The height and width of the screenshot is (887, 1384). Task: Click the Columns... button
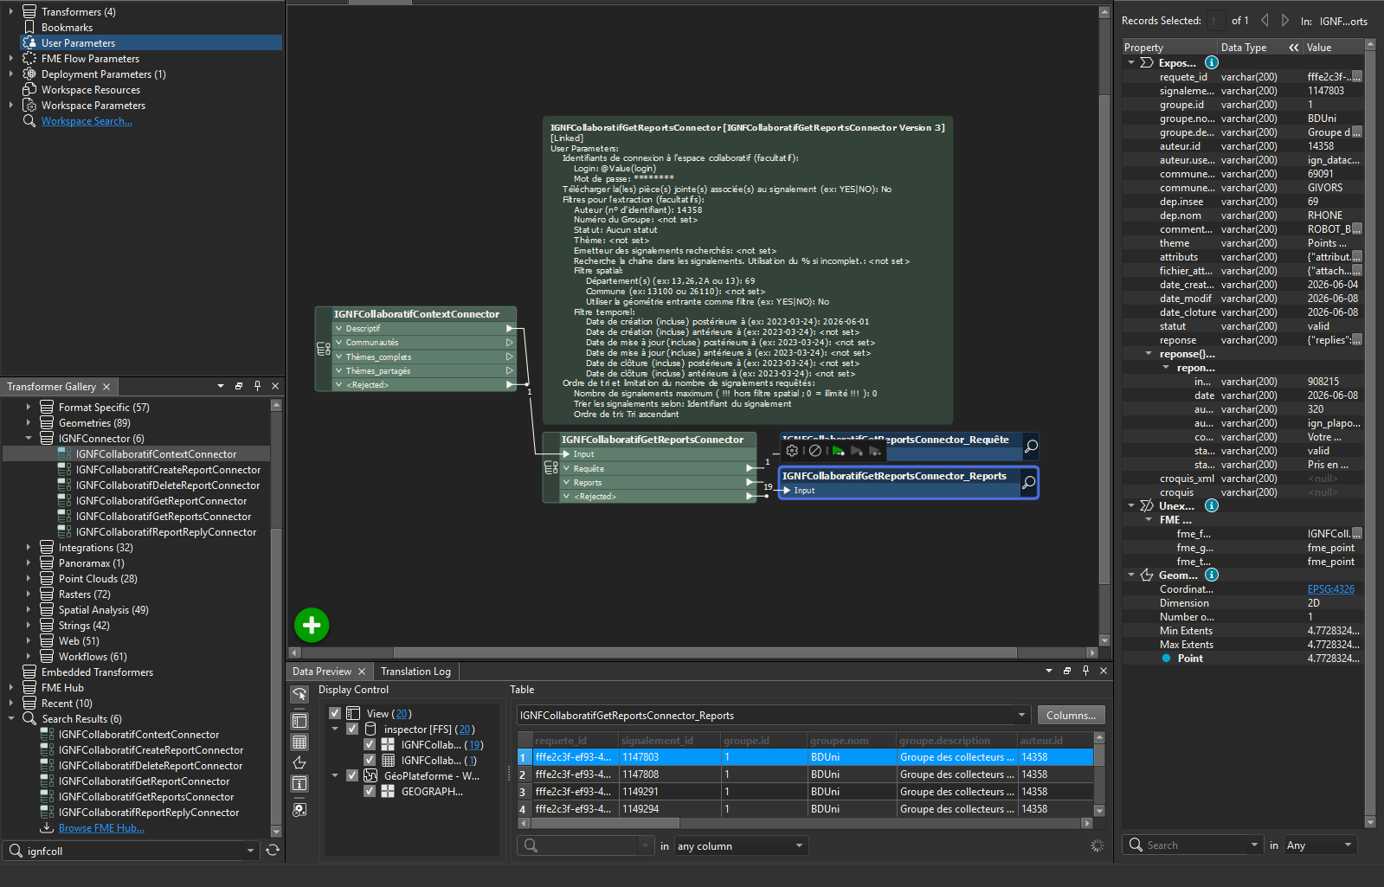tap(1071, 715)
